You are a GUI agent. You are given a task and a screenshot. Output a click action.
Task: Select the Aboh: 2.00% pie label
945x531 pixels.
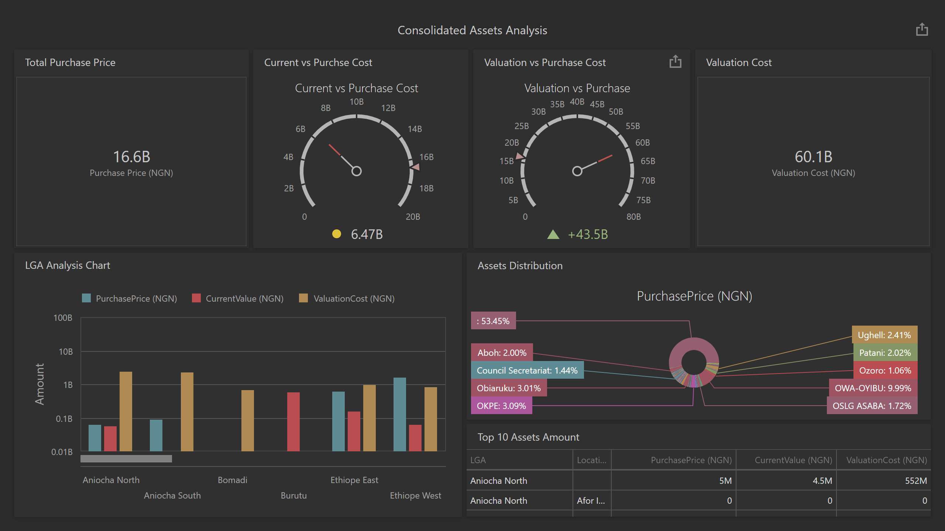[x=502, y=353]
